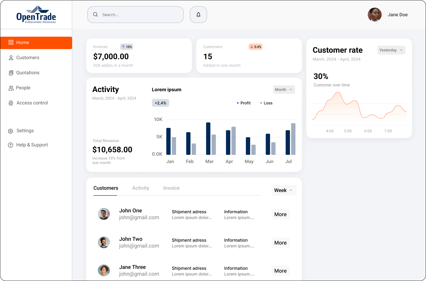Click John Two's avatar photo
Screen dimensions: 426x281
[104, 242]
